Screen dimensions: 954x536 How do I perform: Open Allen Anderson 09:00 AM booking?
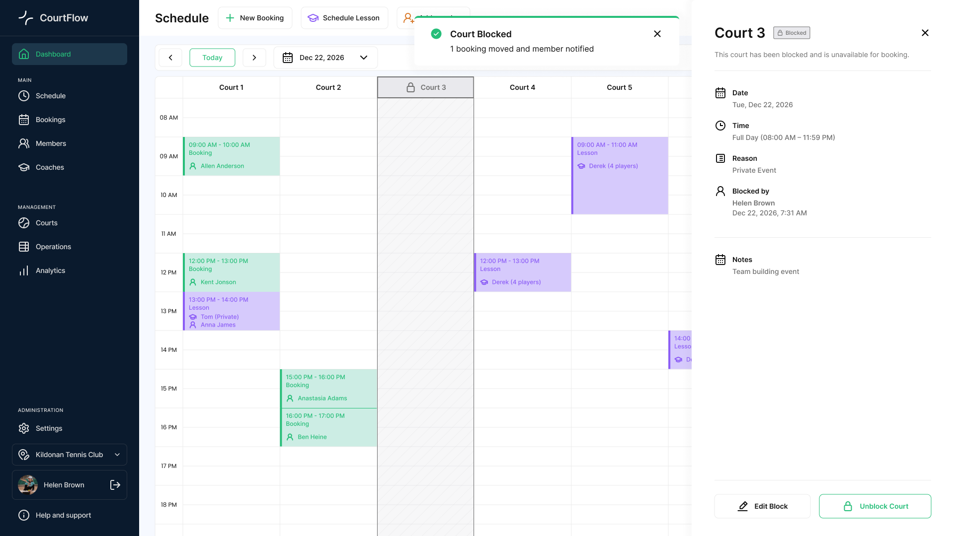click(232, 156)
